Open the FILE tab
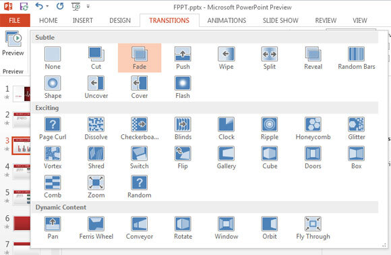Screen dimensions: 391x255 coord(15,20)
